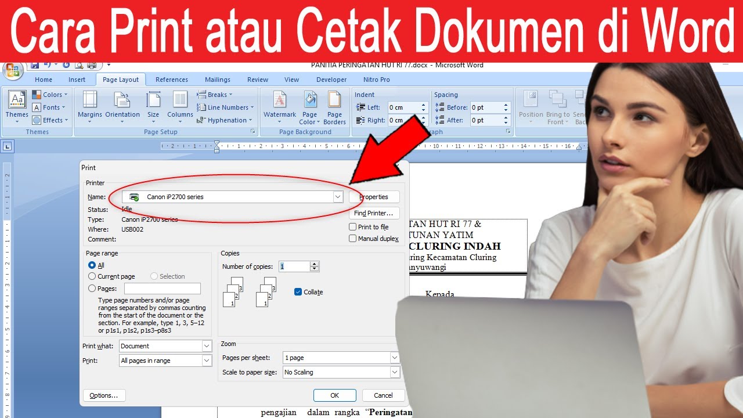Image resolution: width=743 pixels, height=418 pixels.
Task: Switch to the Mailings tab
Action: tap(218, 80)
